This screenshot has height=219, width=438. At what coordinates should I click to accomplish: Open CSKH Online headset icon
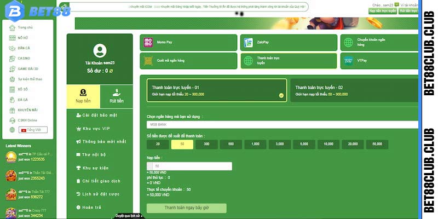click(x=12, y=120)
